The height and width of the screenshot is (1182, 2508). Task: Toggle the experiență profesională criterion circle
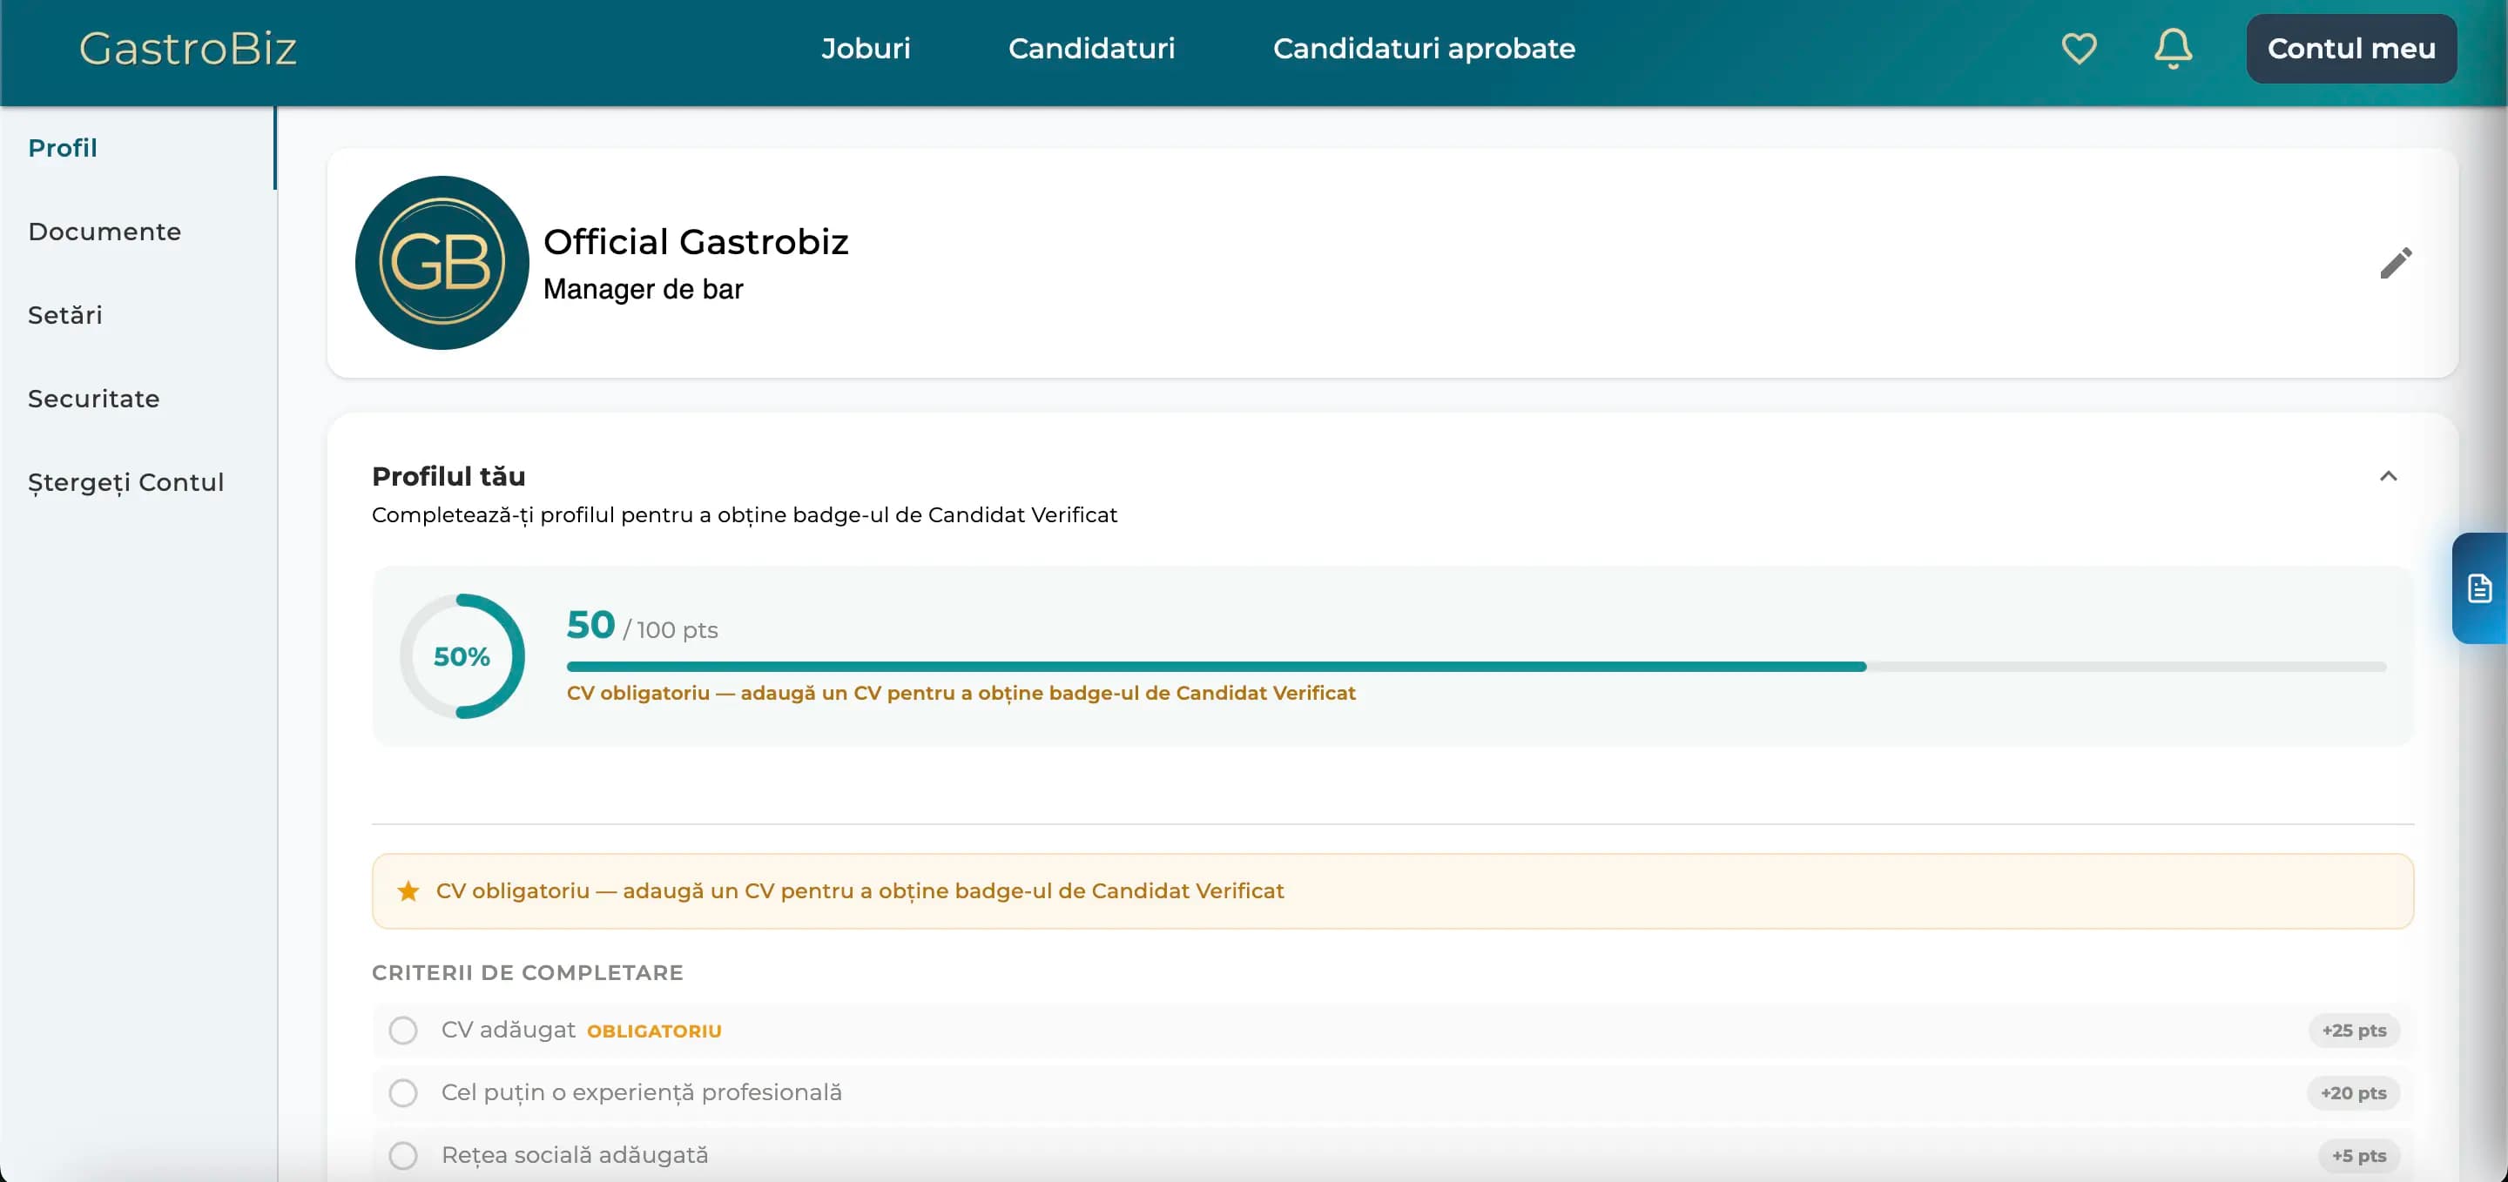pyautogui.click(x=403, y=1092)
